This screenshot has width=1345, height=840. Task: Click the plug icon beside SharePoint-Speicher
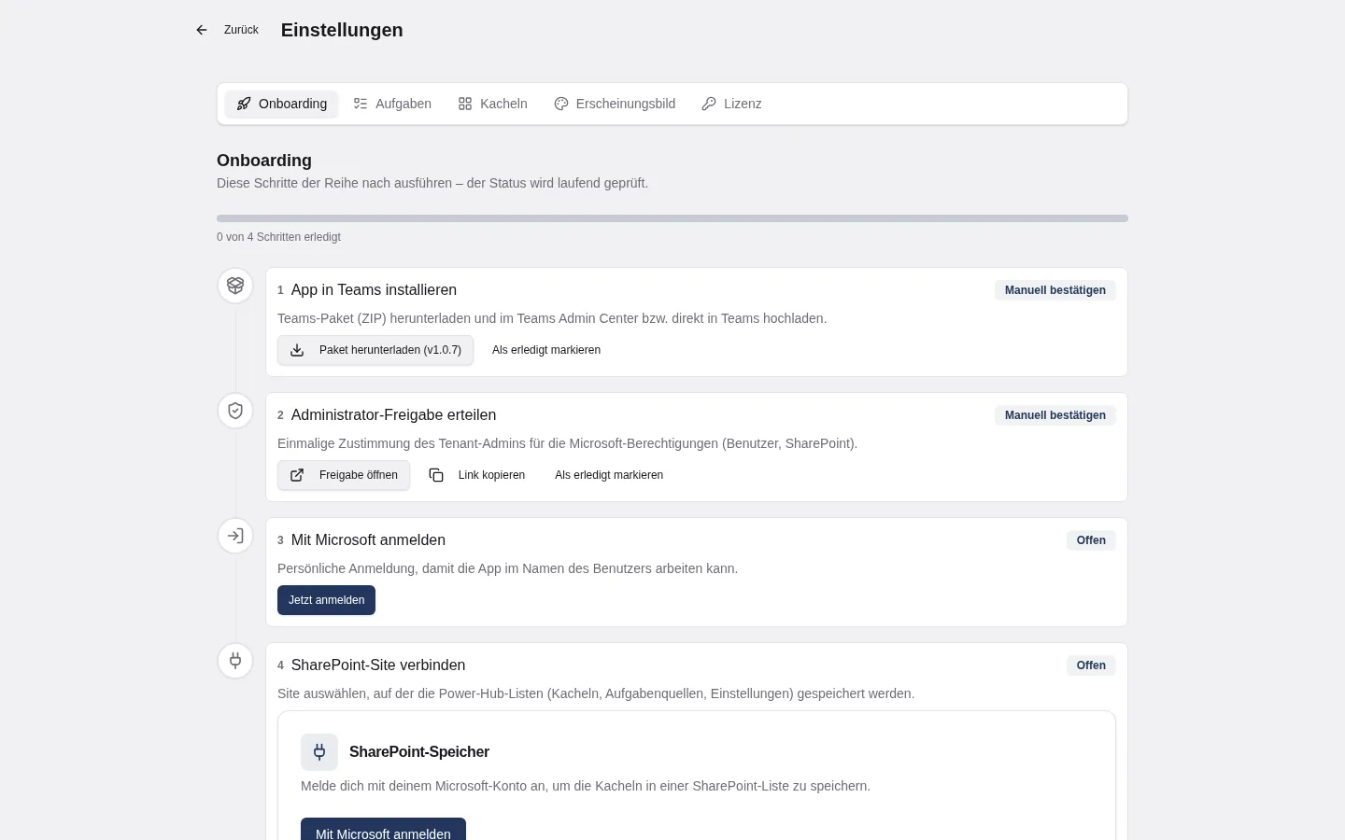click(319, 752)
